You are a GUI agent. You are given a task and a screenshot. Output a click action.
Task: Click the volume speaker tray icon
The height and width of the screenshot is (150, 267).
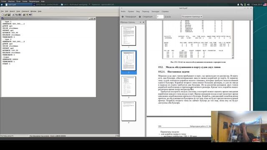[x=248, y=5]
